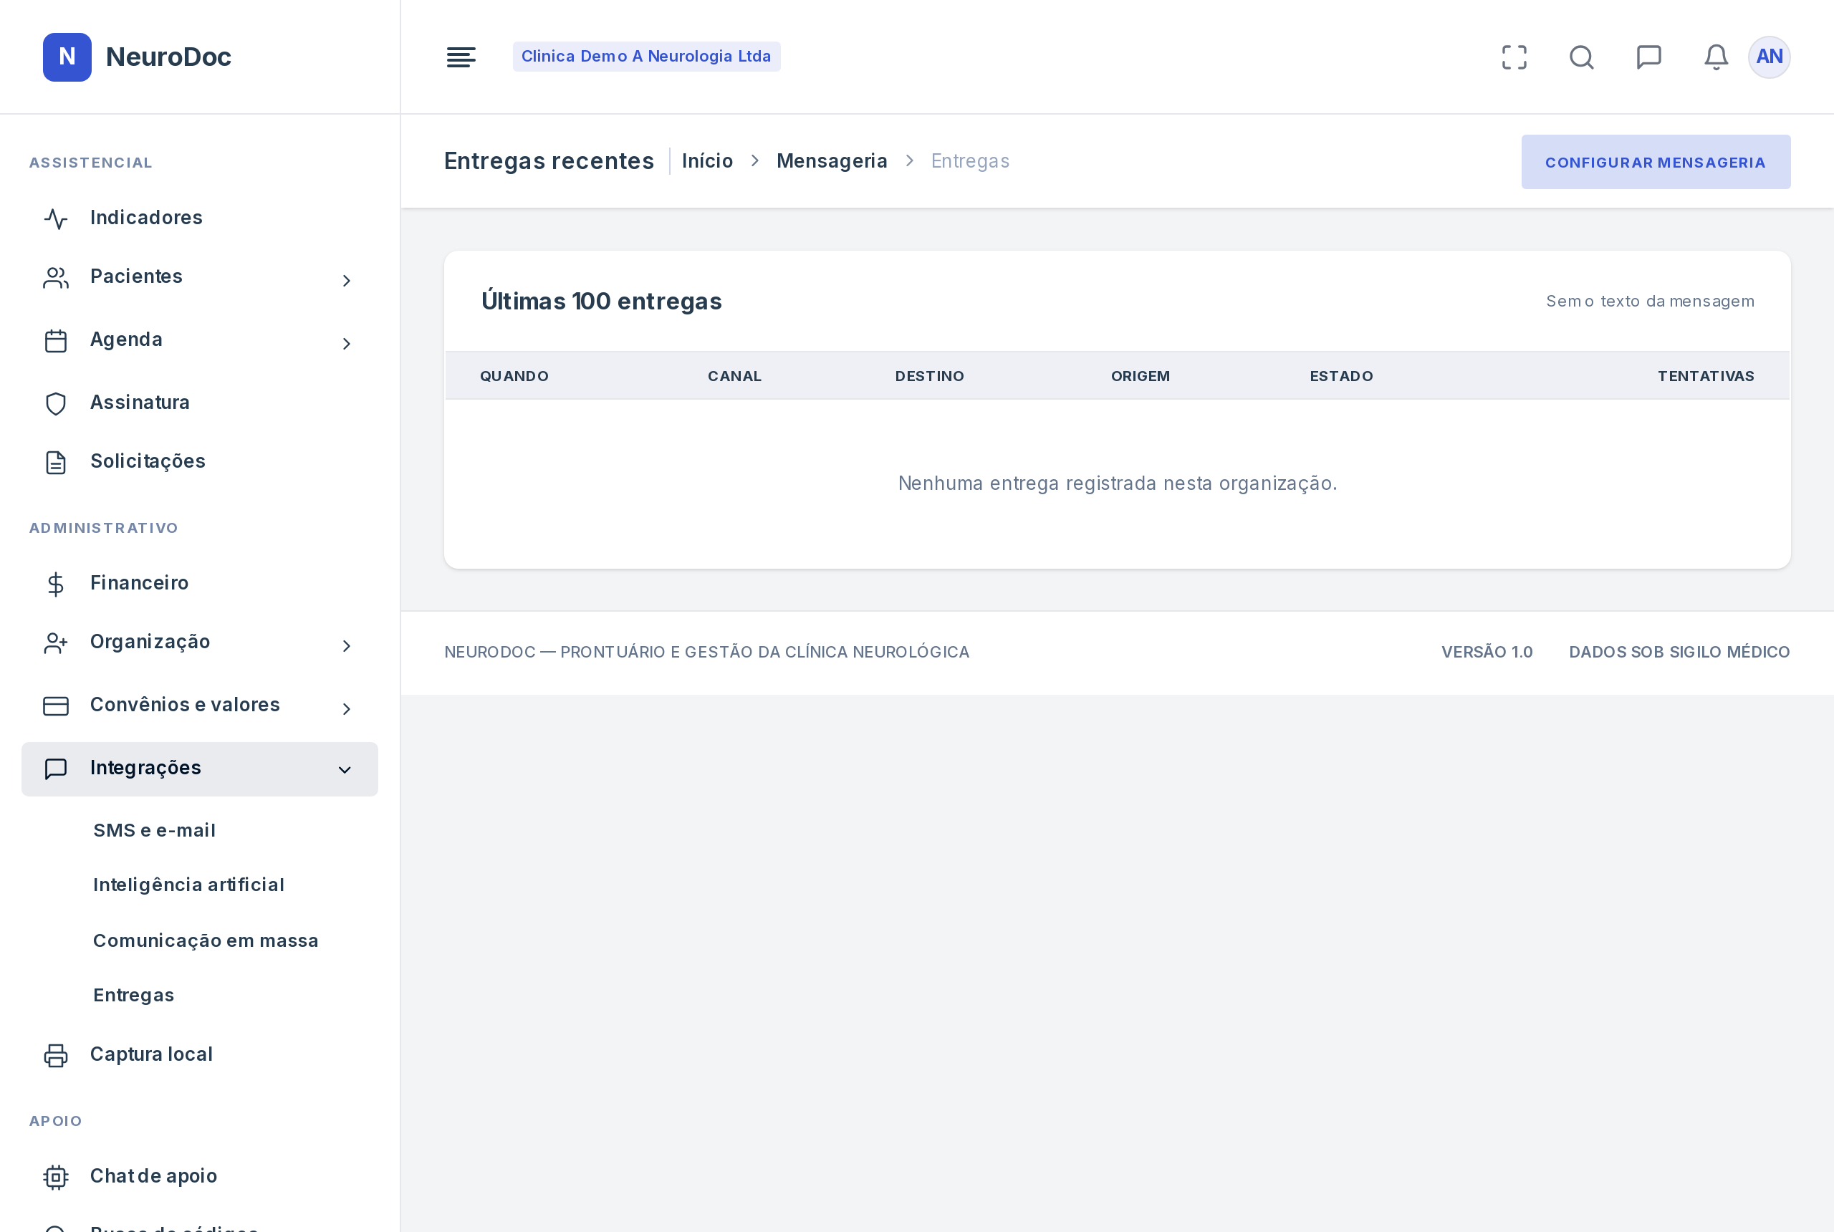The image size is (1834, 1232).
Task: Click the Indicadores activity pulse icon
Action: (x=56, y=218)
